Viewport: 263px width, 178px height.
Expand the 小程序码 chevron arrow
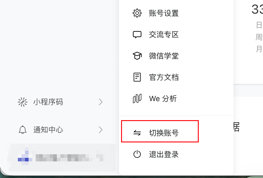(101, 102)
